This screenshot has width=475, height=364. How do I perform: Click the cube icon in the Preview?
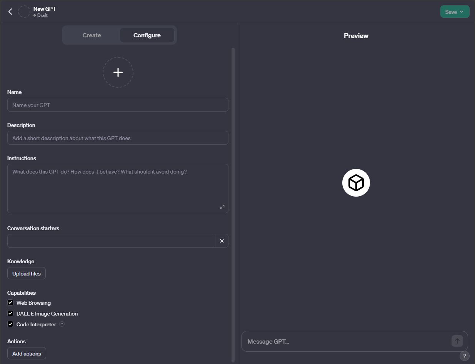356,183
